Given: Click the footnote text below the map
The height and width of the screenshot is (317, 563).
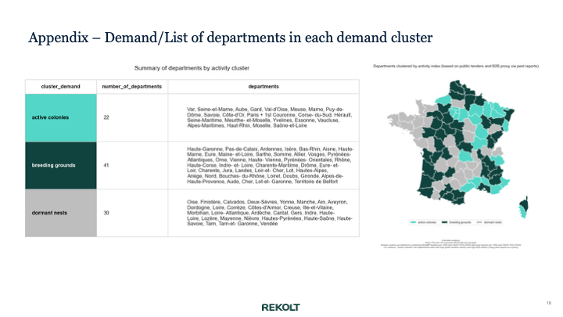Looking at the screenshot, I should coord(450,244).
